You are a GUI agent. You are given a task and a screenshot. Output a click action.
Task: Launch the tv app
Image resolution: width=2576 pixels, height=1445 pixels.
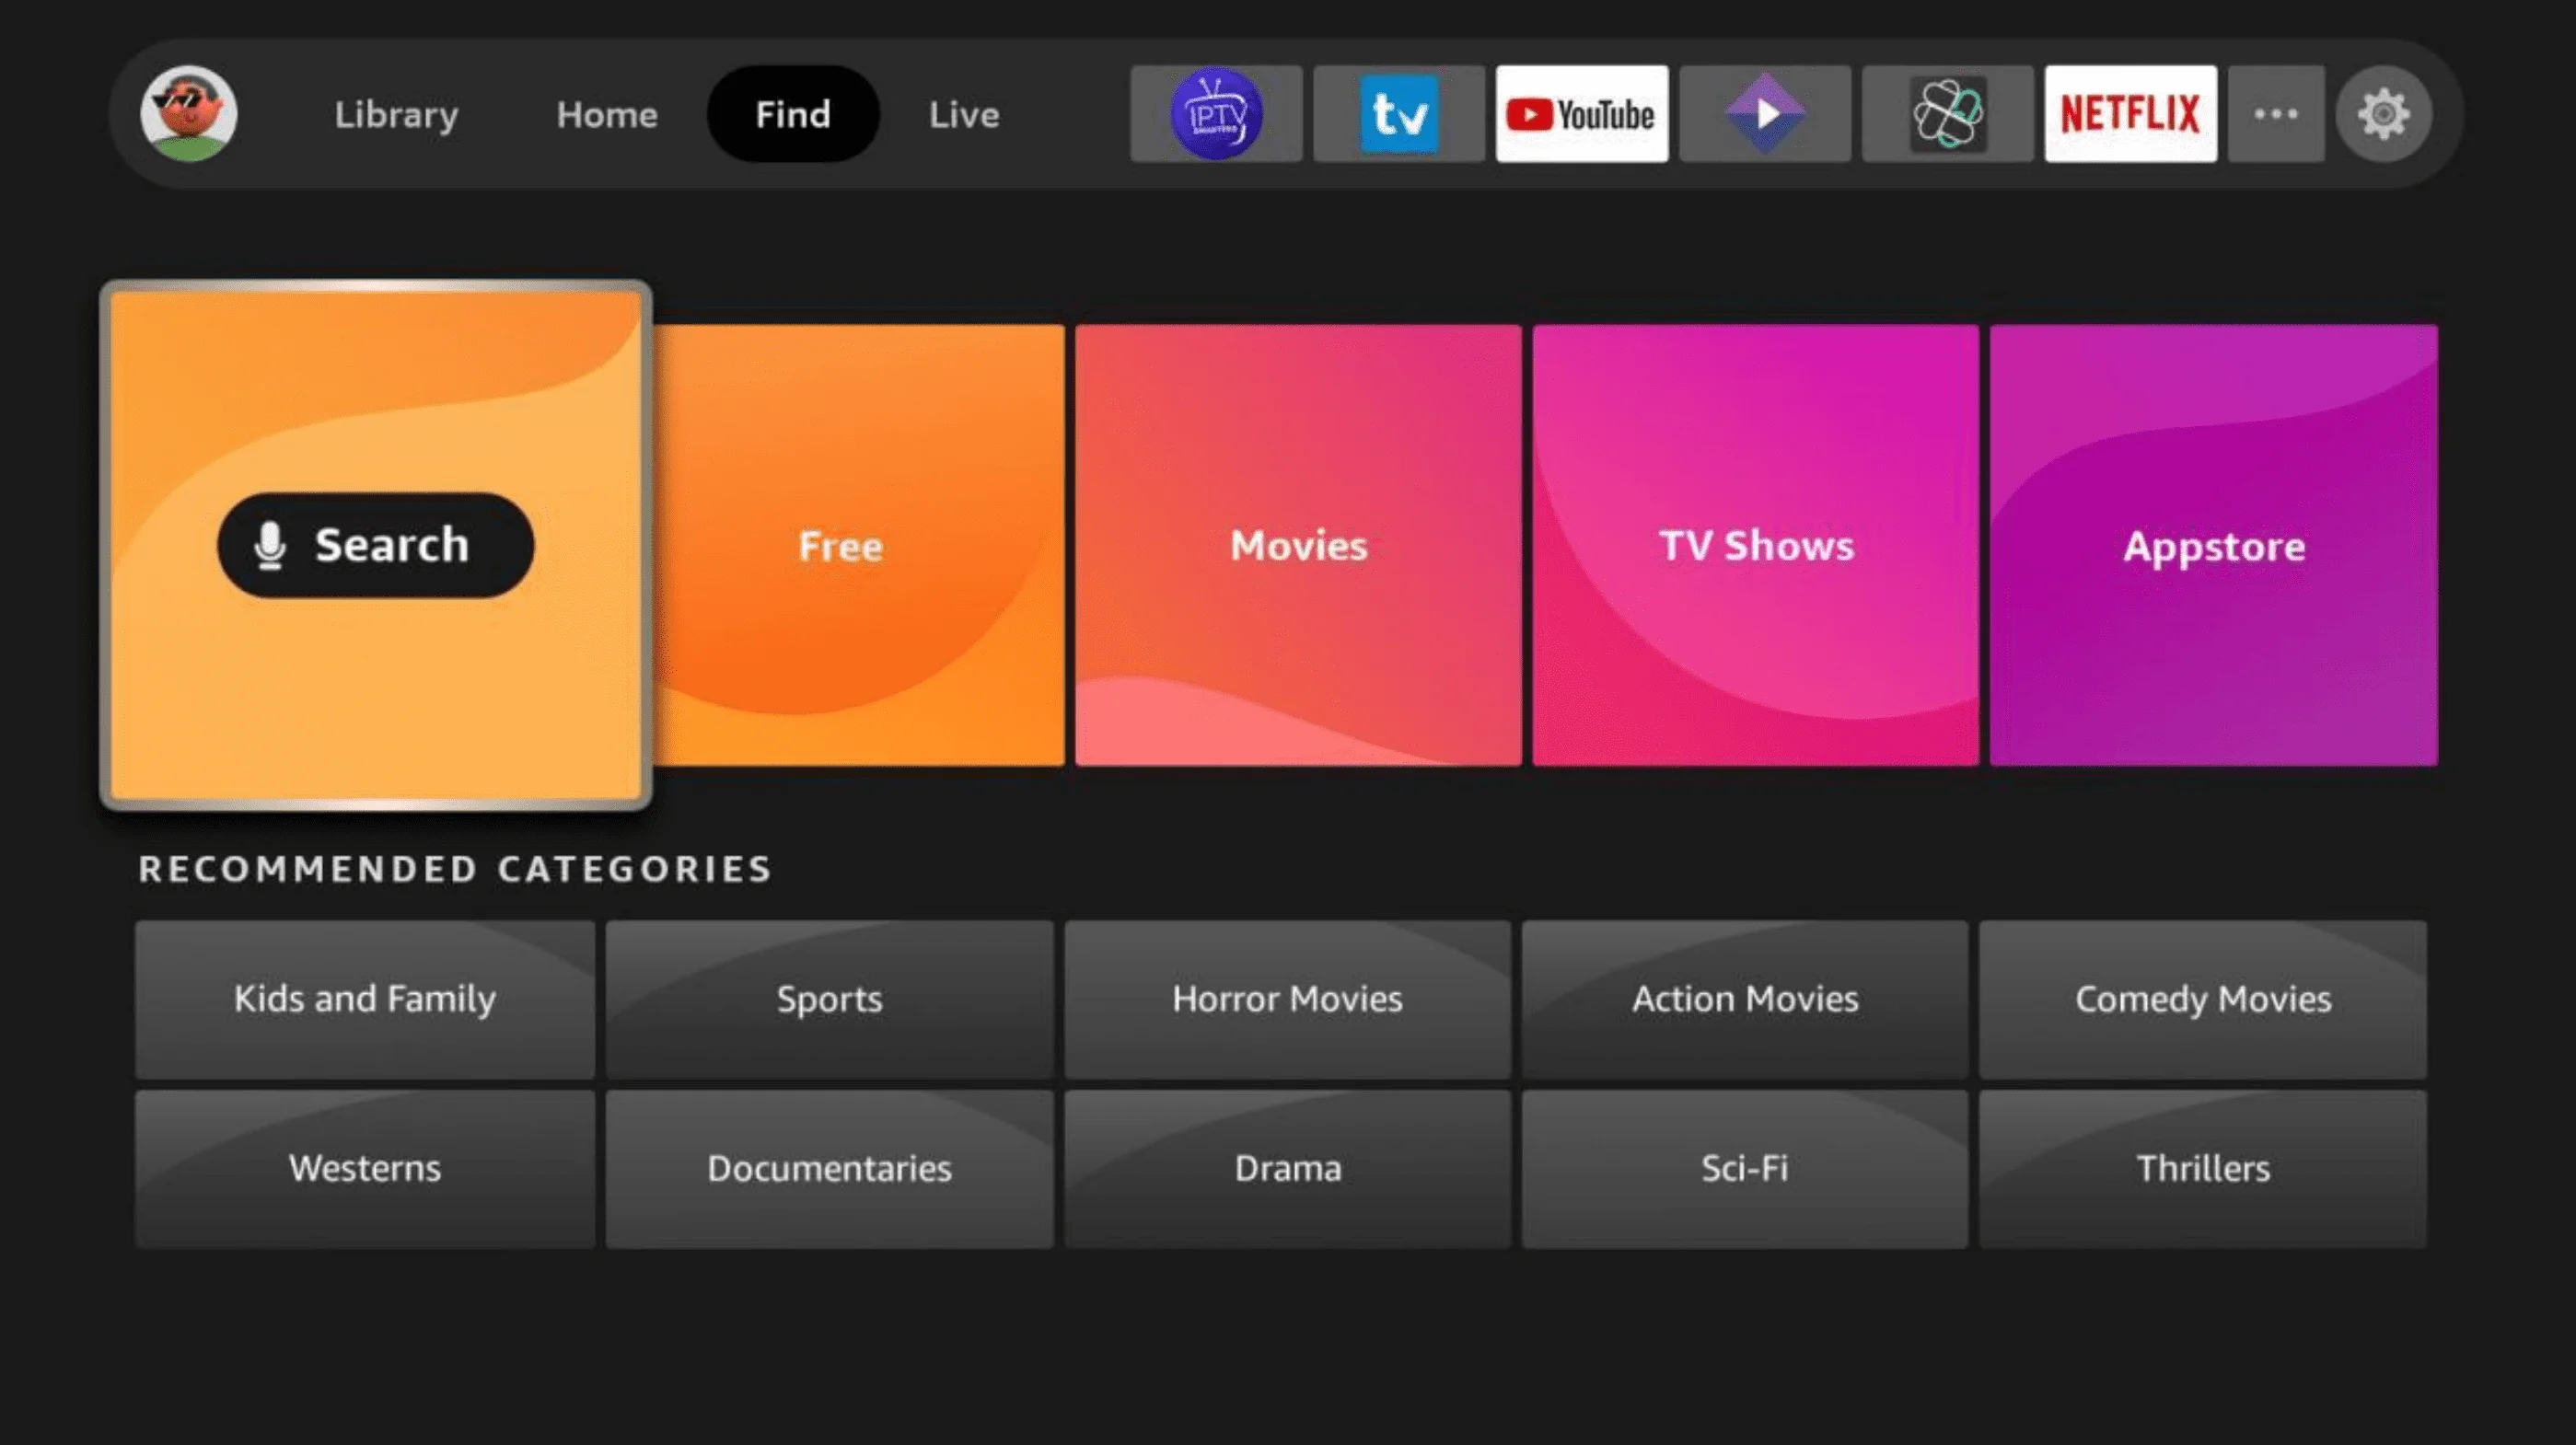(x=1398, y=113)
